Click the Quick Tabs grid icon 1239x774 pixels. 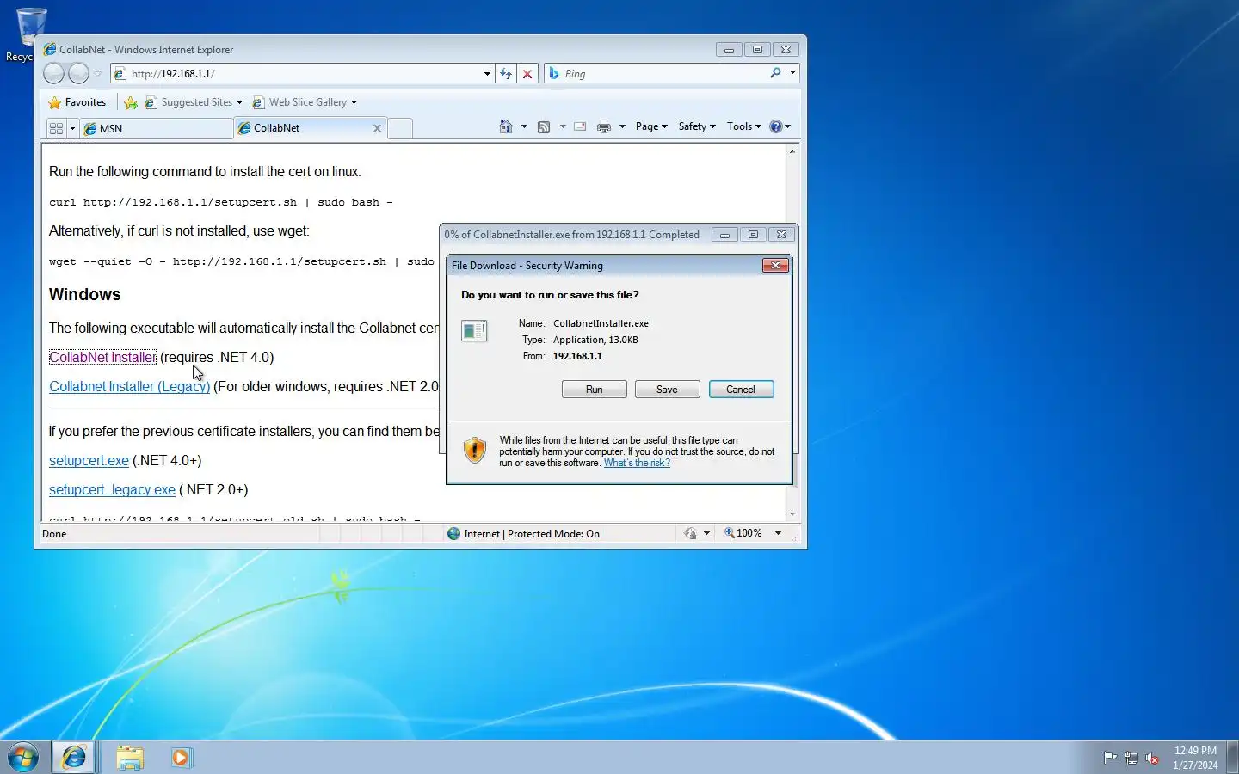tap(56, 128)
